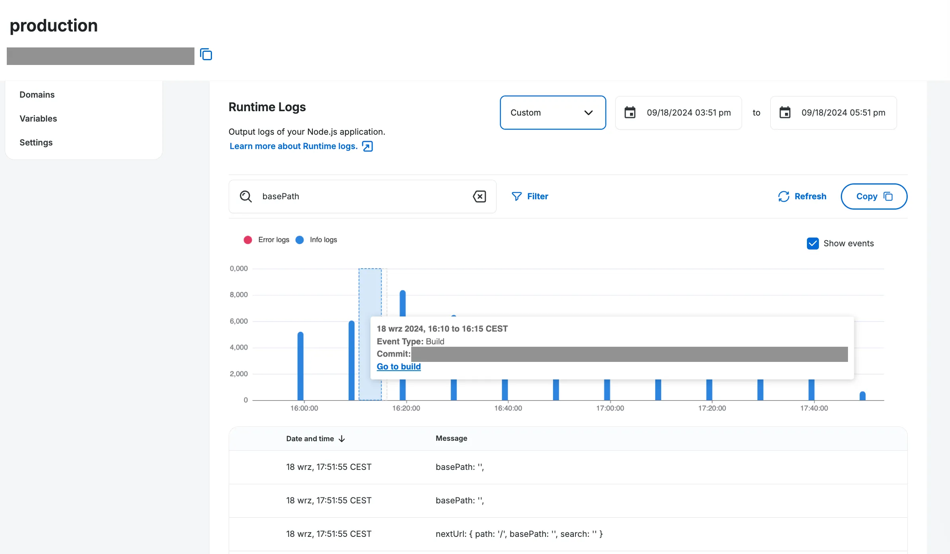
Task: Click the basePath search input field
Action: click(362, 196)
